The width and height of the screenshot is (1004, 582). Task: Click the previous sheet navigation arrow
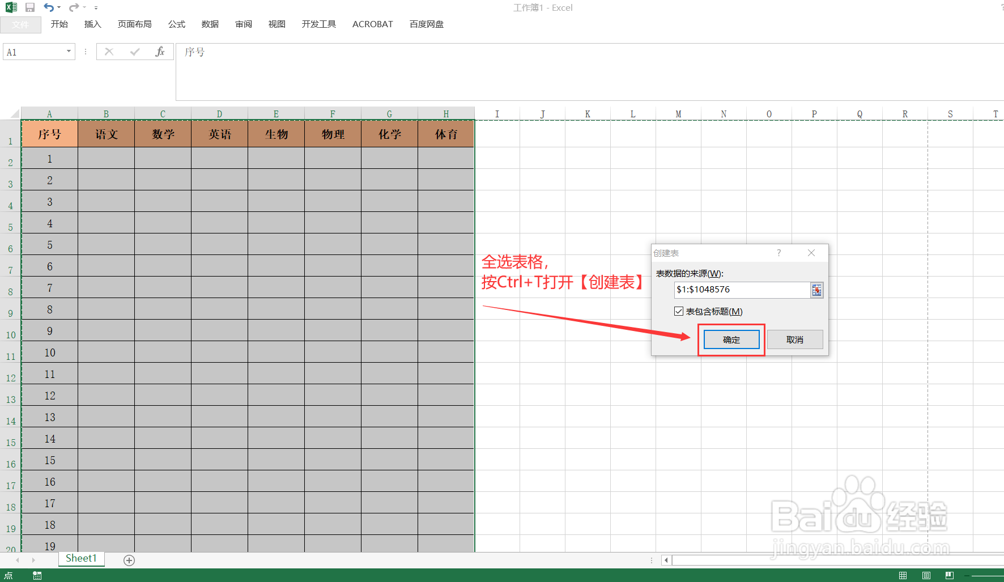point(18,560)
